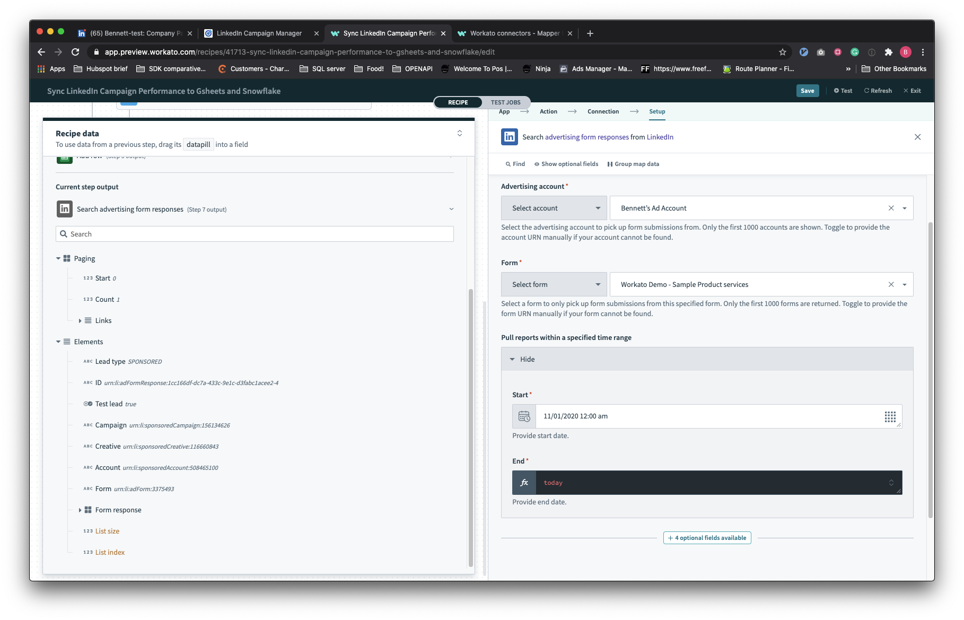Collapse the Recipe data panel with double-chevron

pos(459,133)
